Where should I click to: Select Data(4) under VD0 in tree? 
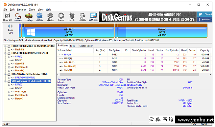[x=19, y=99]
